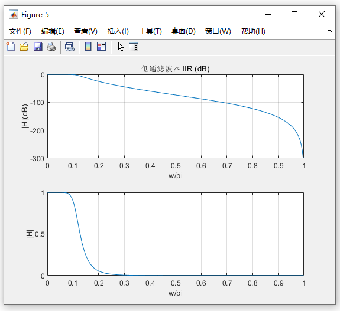Viewport: 340px width, 311px height.
Task: Click the 低通滤波器 IIR (dB) plot title
Action: click(x=176, y=69)
